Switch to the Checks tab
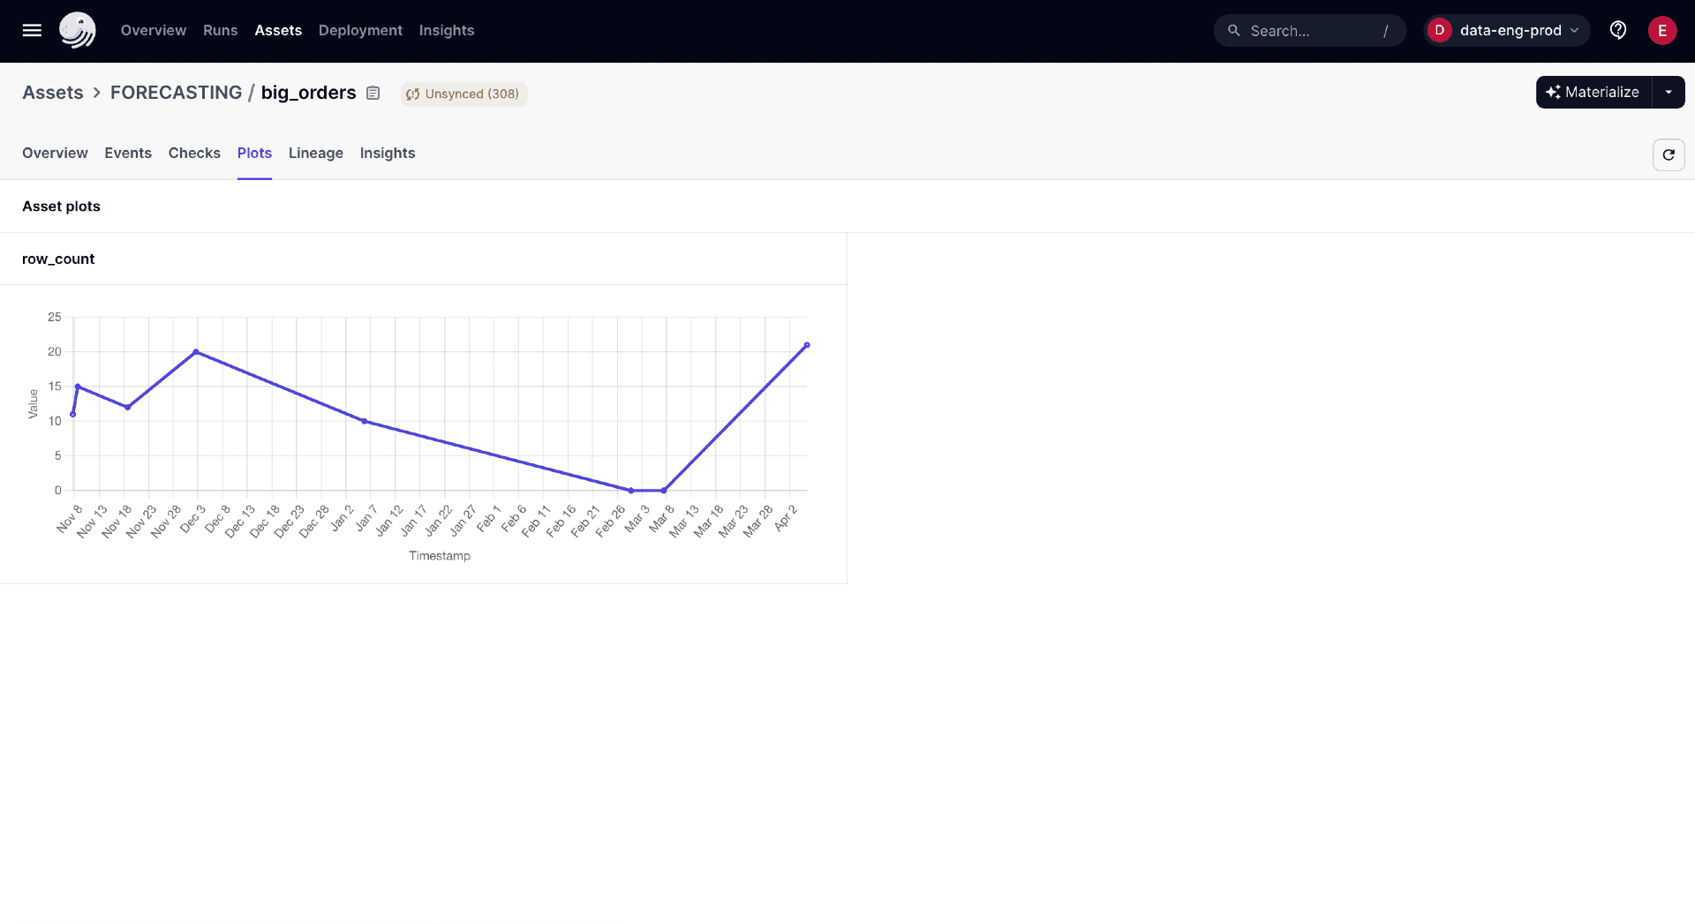 pyautogui.click(x=194, y=153)
